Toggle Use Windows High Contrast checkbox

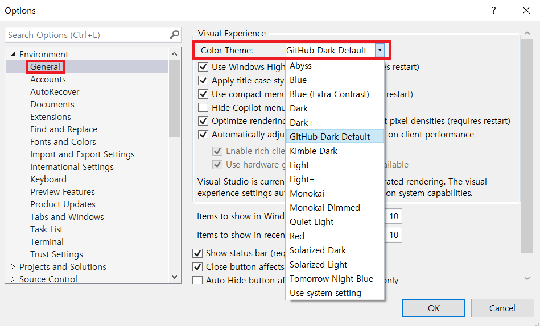point(203,66)
